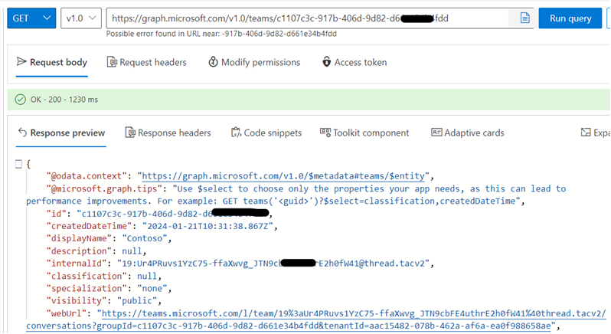
Task: Click the Adaptive cards contact-card icon
Action: [x=436, y=133]
